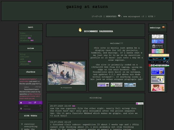
Task: Click the blue 'Made with HYPNO' badge
Action: coord(158,41)
